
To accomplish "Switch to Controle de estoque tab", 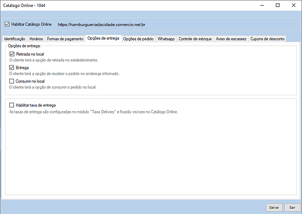I will (195, 39).
